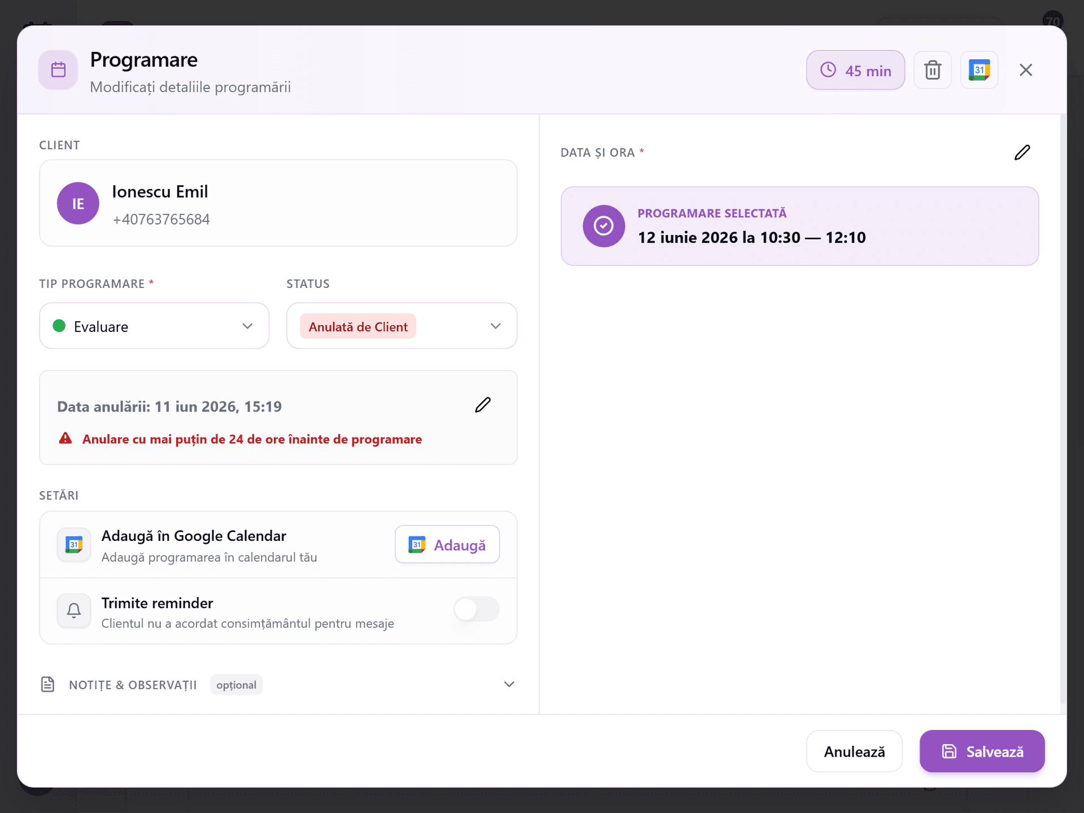Close the Programare dialog

1026,70
